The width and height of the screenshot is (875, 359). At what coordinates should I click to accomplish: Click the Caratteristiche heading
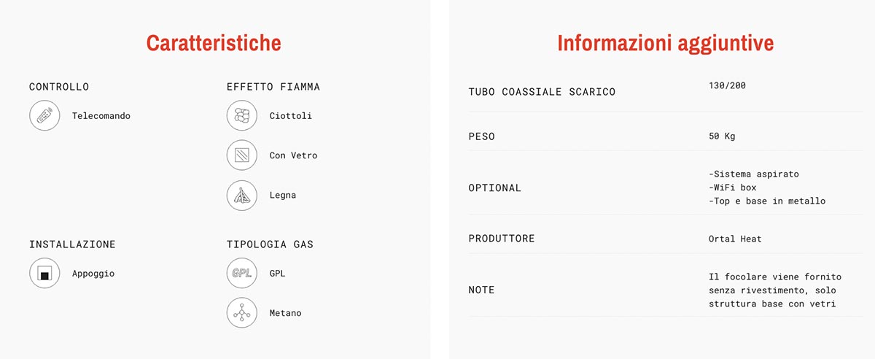(214, 43)
